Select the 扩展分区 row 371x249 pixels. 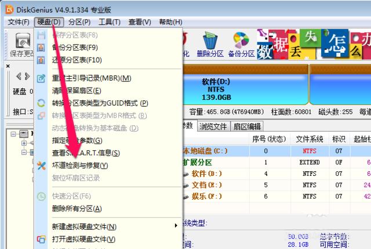[277, 163]
